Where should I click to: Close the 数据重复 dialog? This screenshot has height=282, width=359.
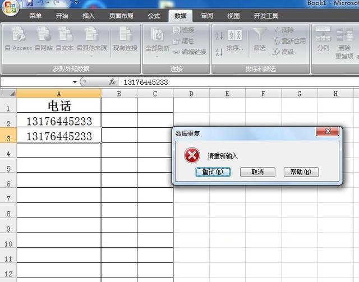point(328,131)
